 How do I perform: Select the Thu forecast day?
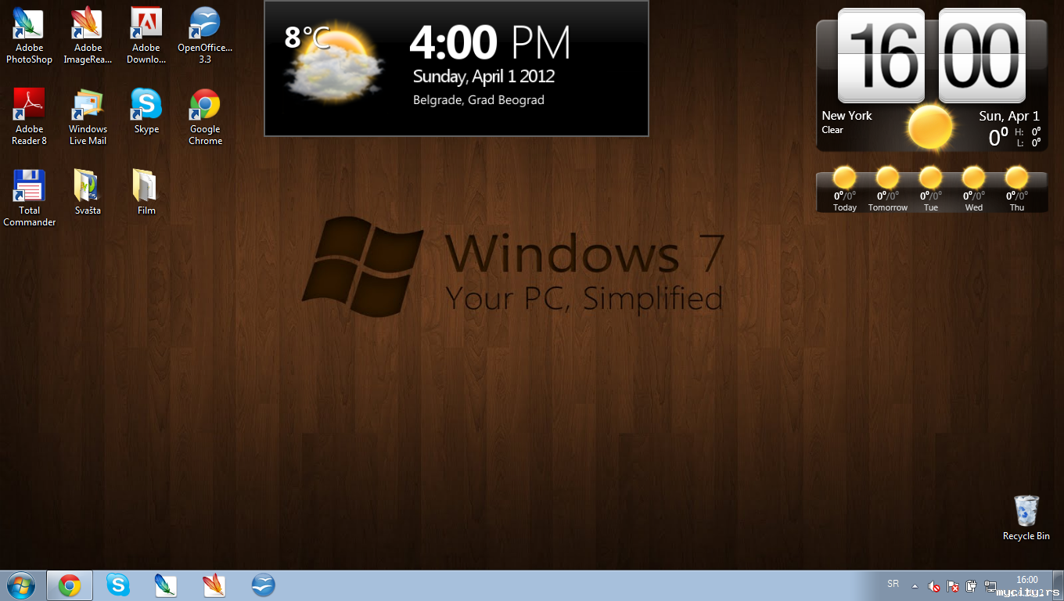(1017, 189)
